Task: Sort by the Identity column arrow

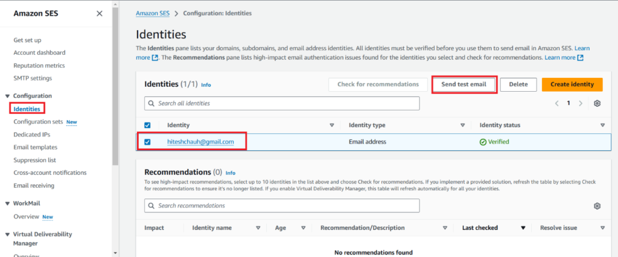Action: [x=331, y=125]
